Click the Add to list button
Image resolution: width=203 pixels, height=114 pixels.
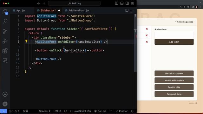click(174, 42)
